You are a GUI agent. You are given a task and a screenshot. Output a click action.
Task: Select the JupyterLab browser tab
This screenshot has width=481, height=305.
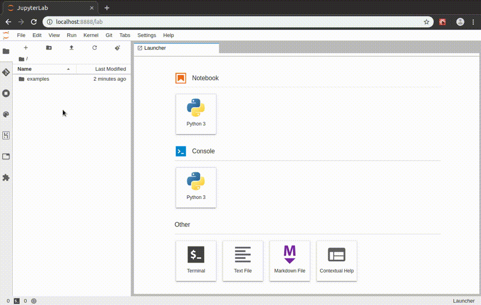tap(51, 8)
